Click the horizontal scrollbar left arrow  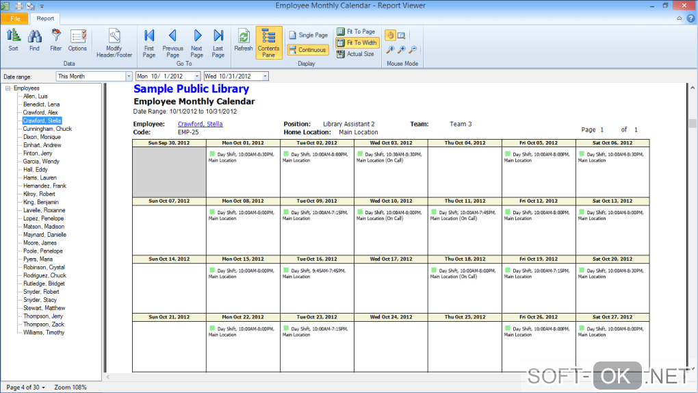pyautogui.click(x=107, y=377)
